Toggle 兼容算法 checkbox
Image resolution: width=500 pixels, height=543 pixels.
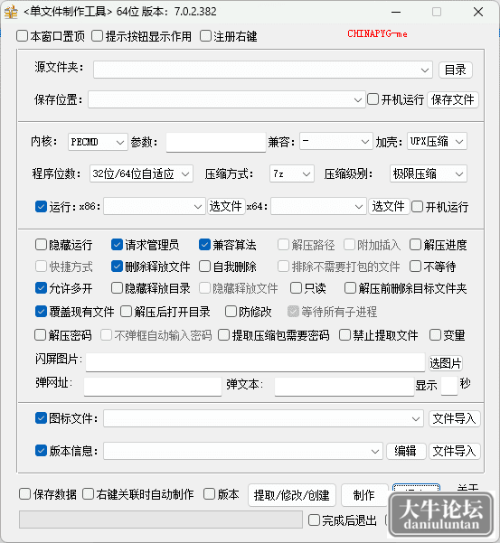[205, 245]
